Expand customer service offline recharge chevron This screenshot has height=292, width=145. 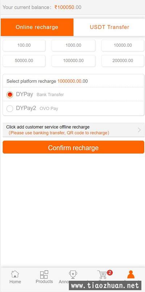tap(139, 130)
